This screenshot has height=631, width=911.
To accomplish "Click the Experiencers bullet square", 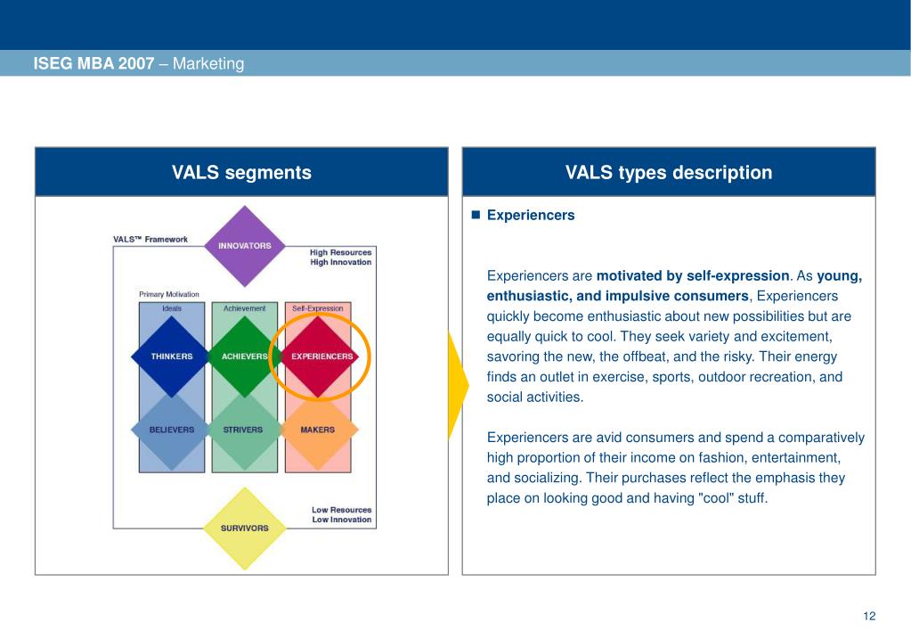I will (x=476, y=215).
